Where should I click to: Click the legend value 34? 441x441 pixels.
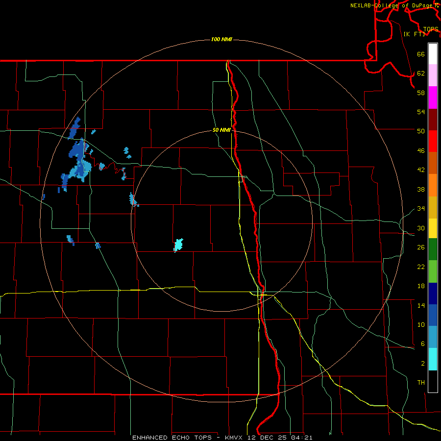421,209
